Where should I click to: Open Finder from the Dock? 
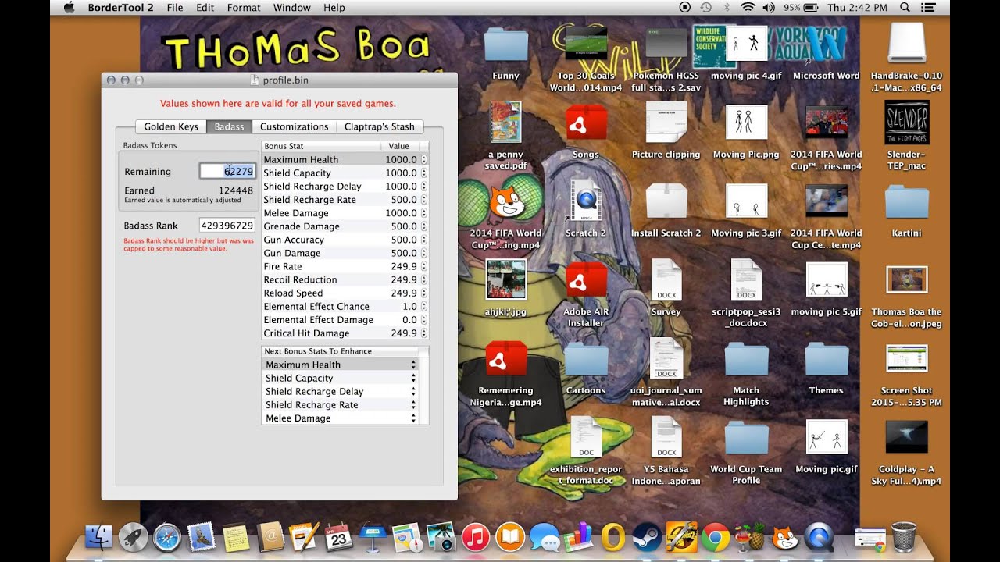point(98,537)
